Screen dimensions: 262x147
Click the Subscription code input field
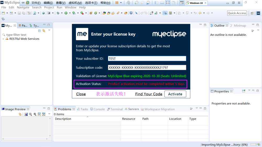[x=147, y=67]
